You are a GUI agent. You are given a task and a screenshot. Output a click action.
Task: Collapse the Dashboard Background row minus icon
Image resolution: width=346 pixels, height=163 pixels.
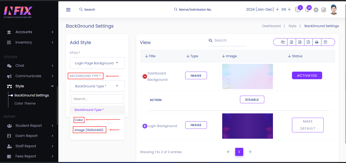tap(145, 76)
